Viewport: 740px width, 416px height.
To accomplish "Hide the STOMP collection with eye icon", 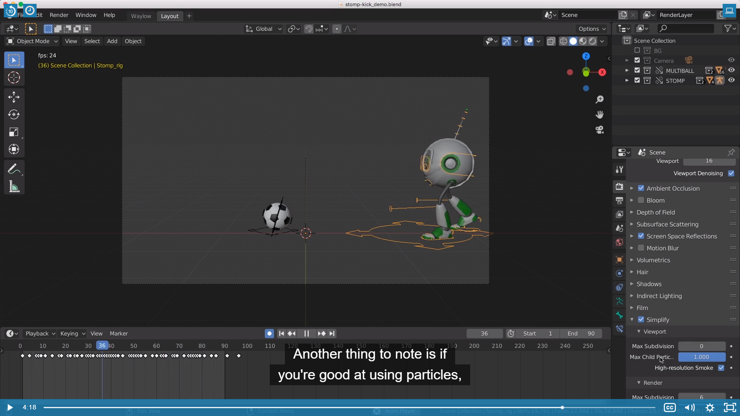I will (x=731, y=81).
